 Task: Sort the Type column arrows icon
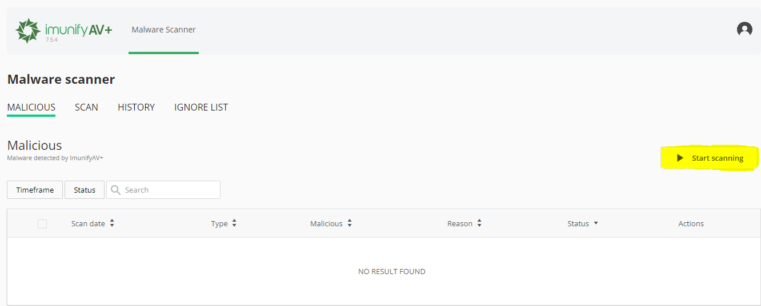(x=234, y=223)
